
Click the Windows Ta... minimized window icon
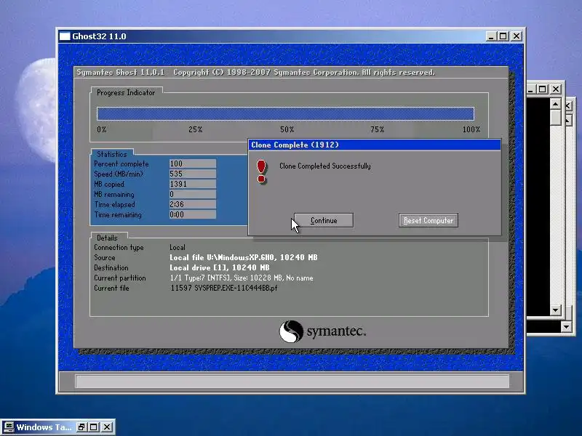[x=8, y=427]
